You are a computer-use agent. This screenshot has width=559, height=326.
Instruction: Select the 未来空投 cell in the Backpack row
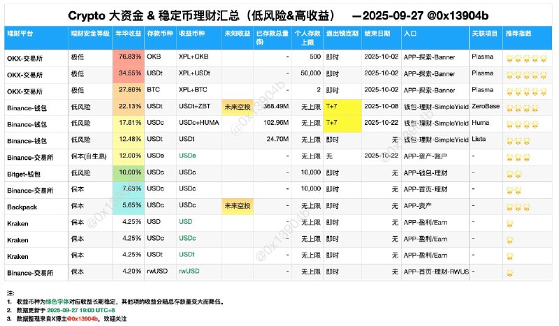pyautogui.click(x=238, y=206)
